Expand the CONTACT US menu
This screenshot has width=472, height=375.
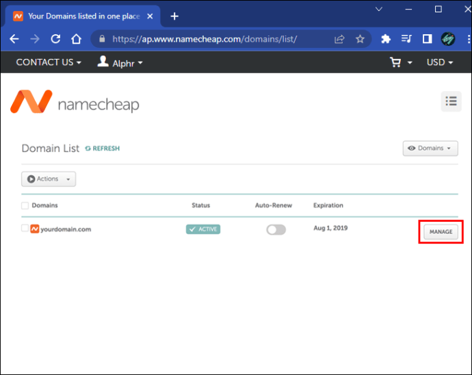49,62
